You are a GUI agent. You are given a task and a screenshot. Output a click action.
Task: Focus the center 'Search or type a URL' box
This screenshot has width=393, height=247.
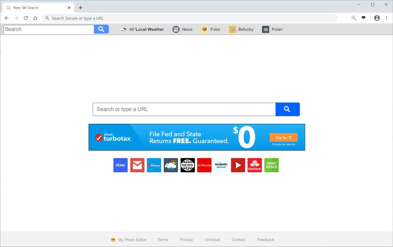pyautogui.click(x=184, y=109)
